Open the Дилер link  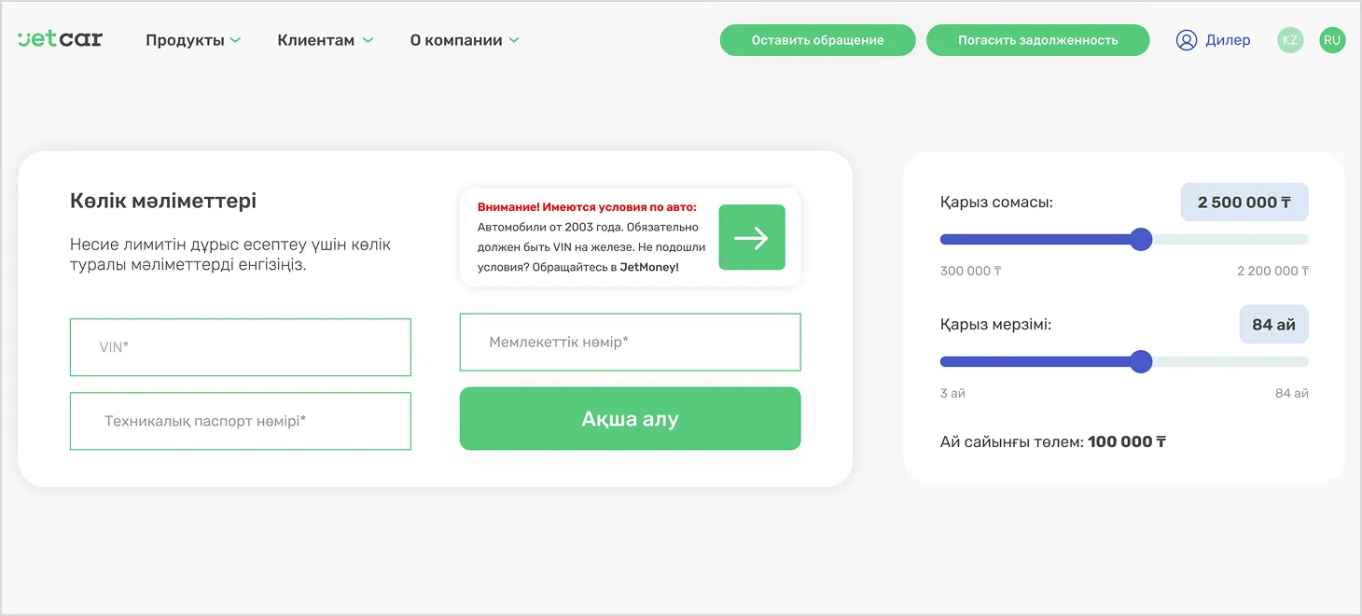click(x=1230, y=39)
